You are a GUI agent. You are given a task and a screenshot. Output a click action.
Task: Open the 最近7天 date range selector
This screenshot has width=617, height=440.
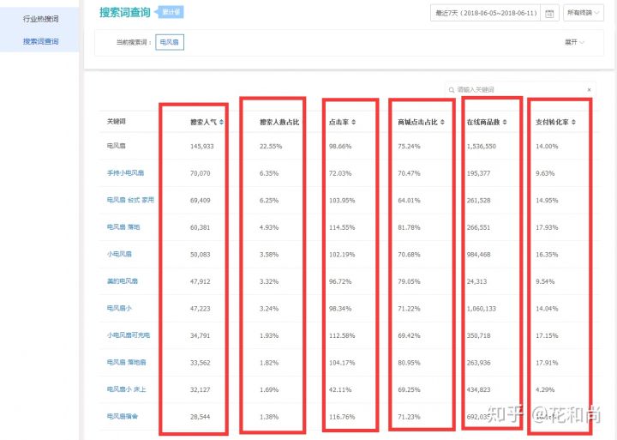pos(487,13)
